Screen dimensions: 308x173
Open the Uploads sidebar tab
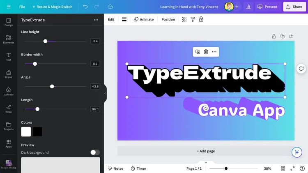click(9, 91)
